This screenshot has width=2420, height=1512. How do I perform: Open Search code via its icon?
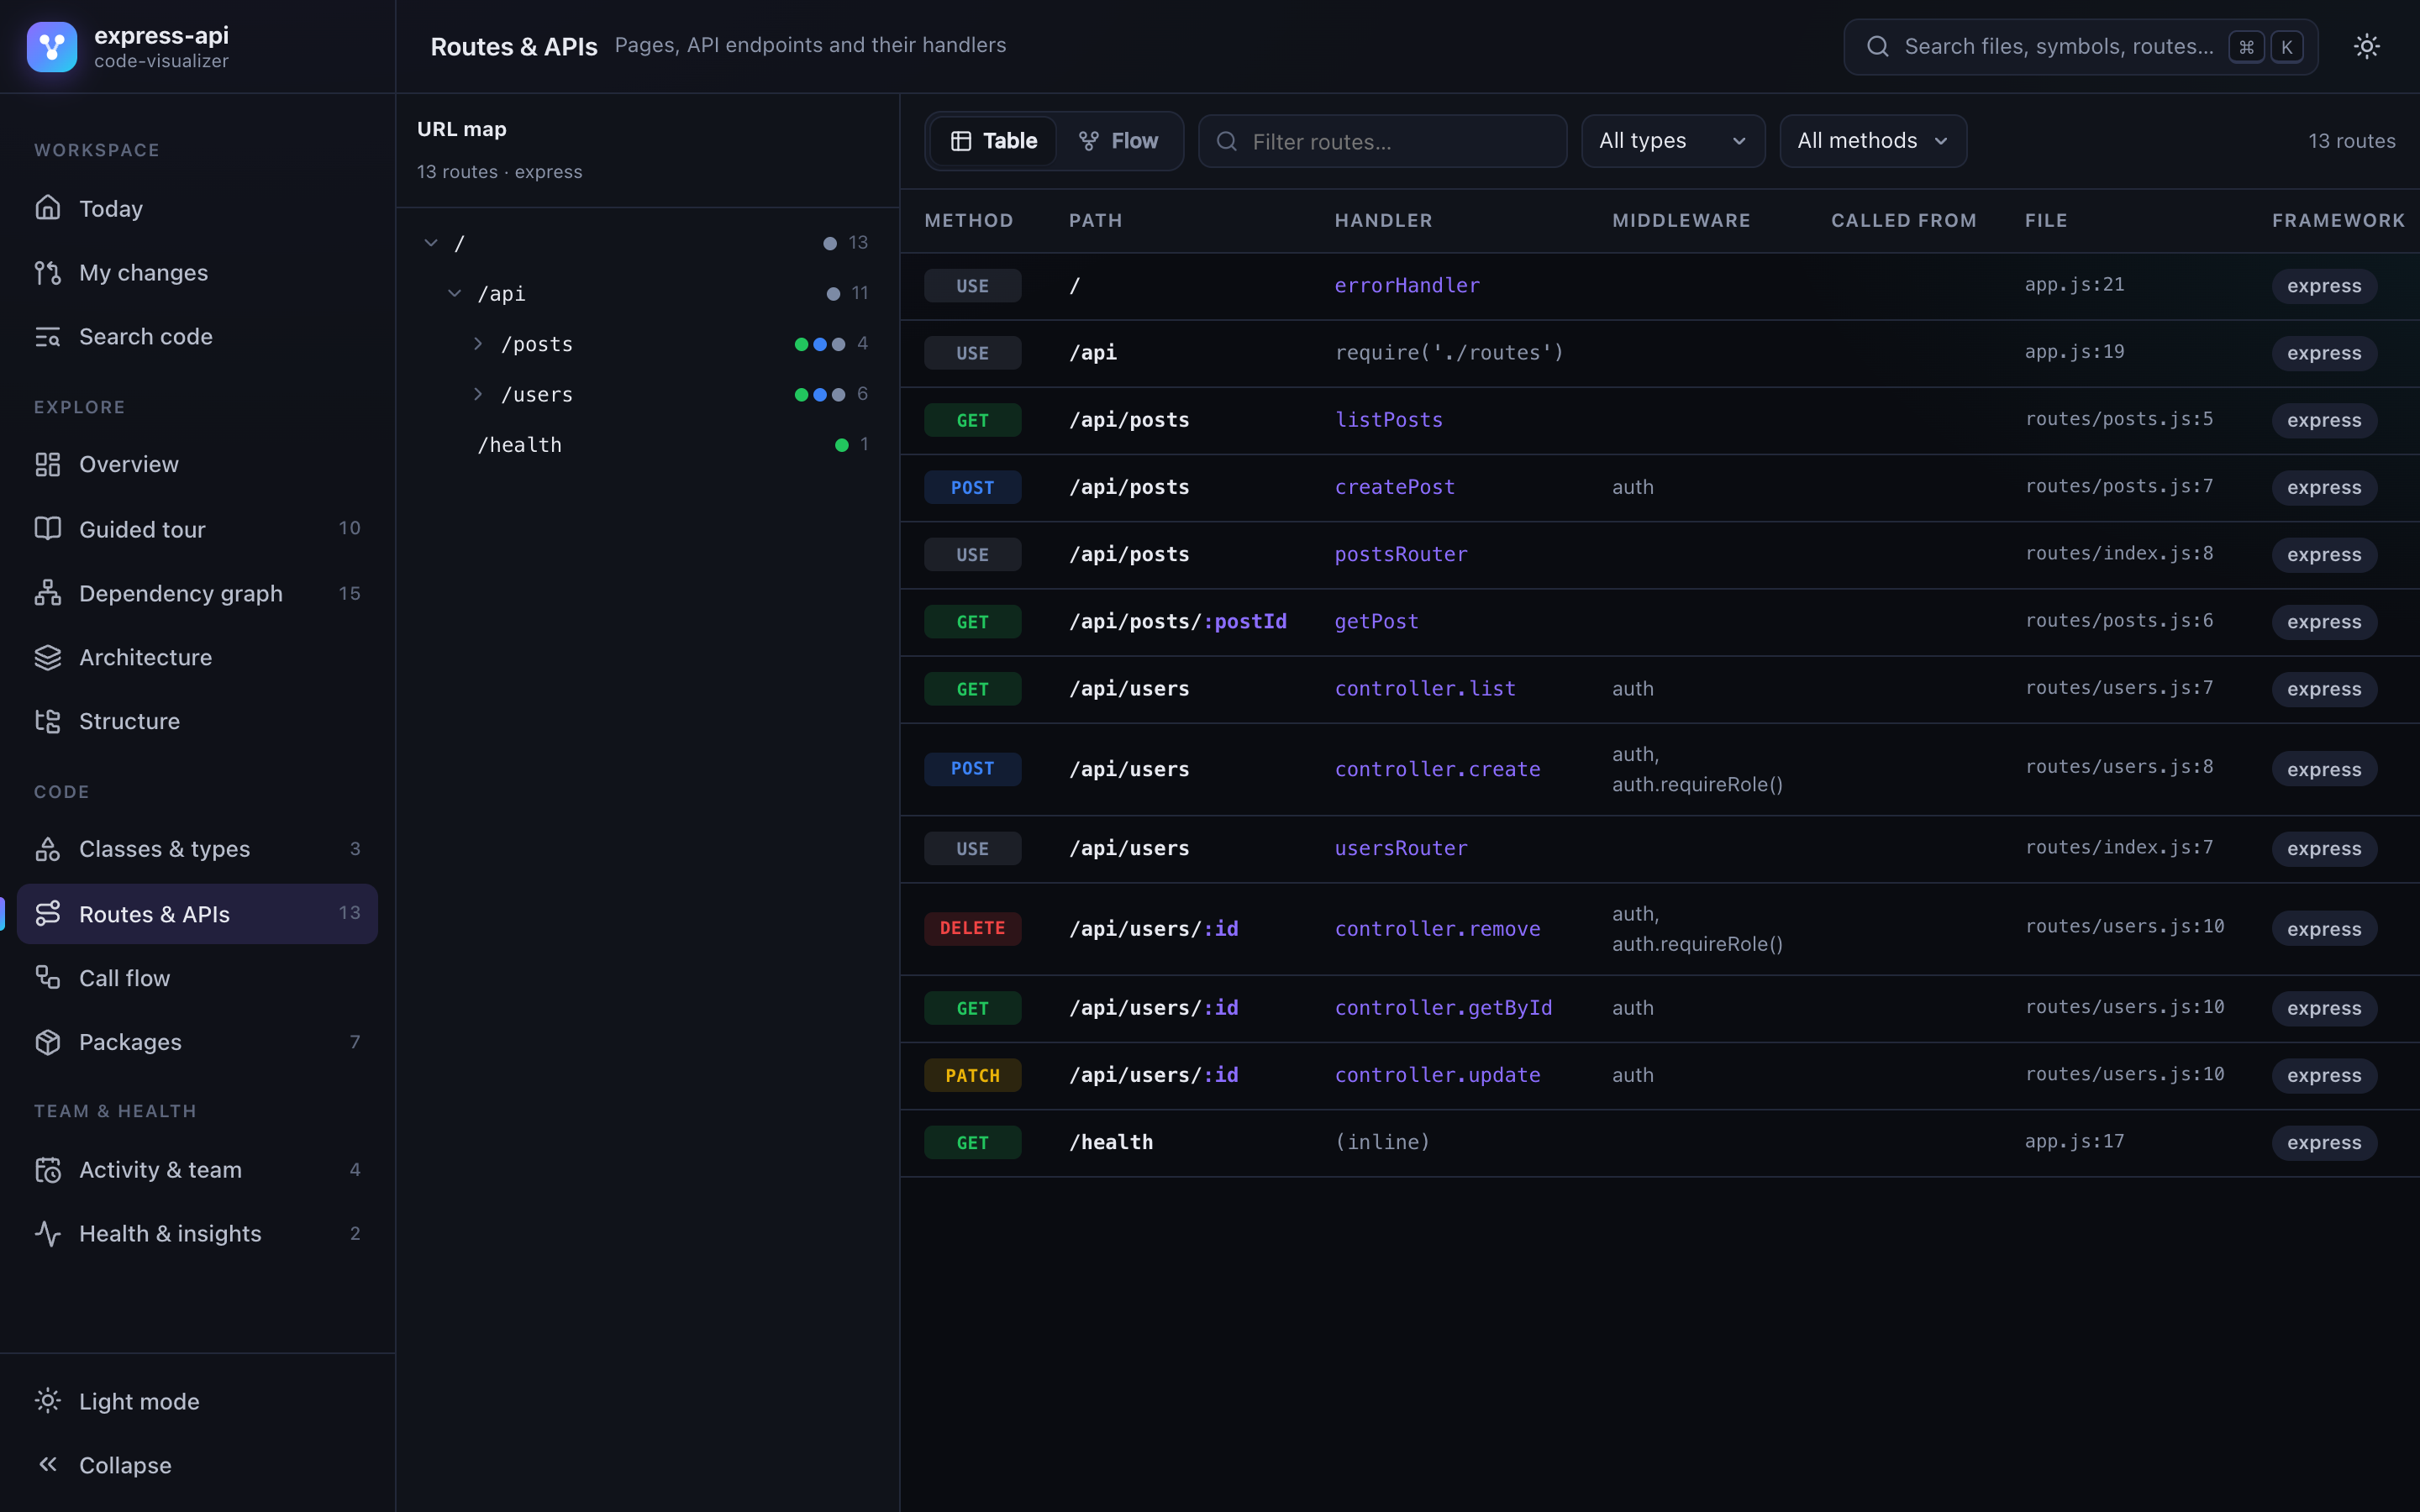pyautogui.click(x=48, y=336)
